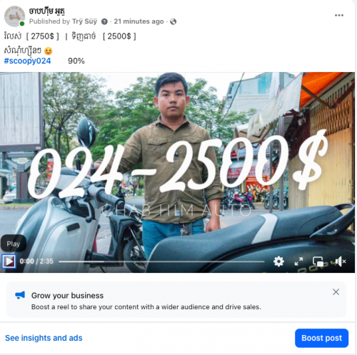Play the video using the play button
Screen dimensions: 357x355
coord(9,261)
